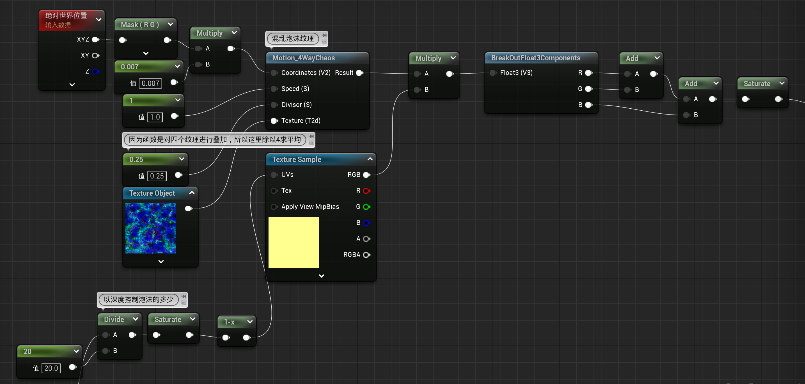This screenshot has height=384, width=805.
Task: Click the XY output pin
Action: pyautogui.click(x=96, y=55)
